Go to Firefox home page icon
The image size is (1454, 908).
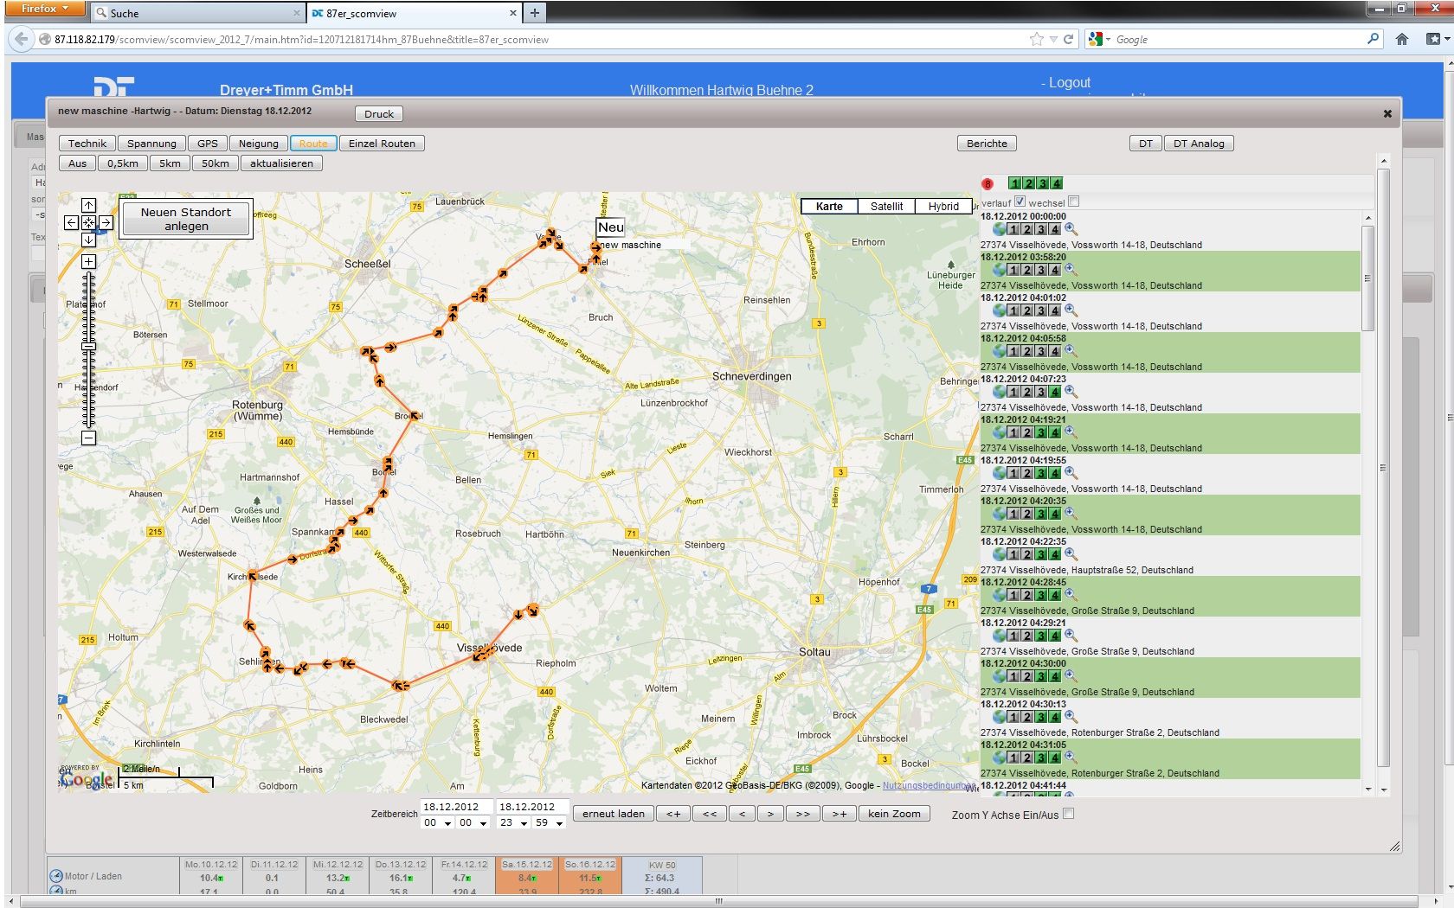pos(1402,39)
